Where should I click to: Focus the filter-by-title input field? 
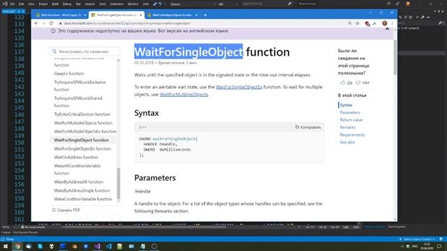(85, 52)
